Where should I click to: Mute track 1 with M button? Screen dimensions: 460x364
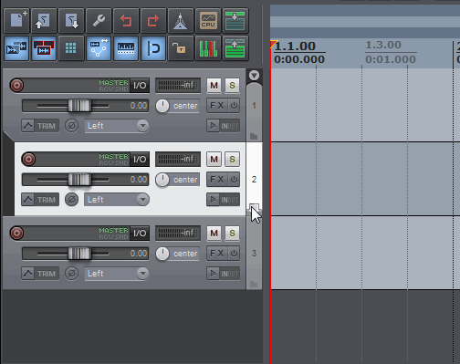pos(214,85)
